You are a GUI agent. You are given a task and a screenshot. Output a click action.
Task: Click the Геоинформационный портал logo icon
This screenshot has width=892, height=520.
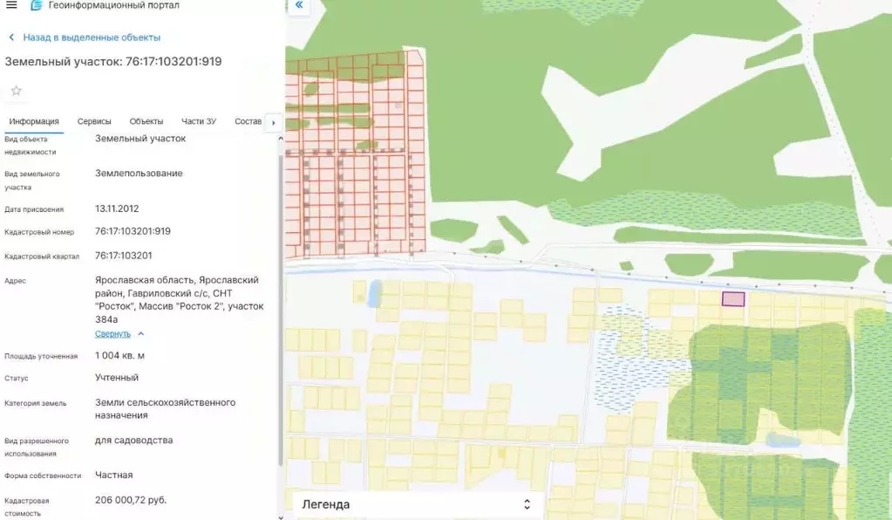[x=37, y=5]
